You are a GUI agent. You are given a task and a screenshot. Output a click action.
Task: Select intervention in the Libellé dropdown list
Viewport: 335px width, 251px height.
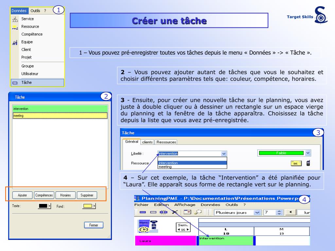pos(192,163)
